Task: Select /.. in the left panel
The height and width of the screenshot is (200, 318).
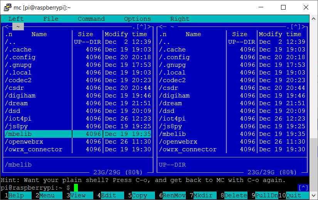Action: coord(78,42)
